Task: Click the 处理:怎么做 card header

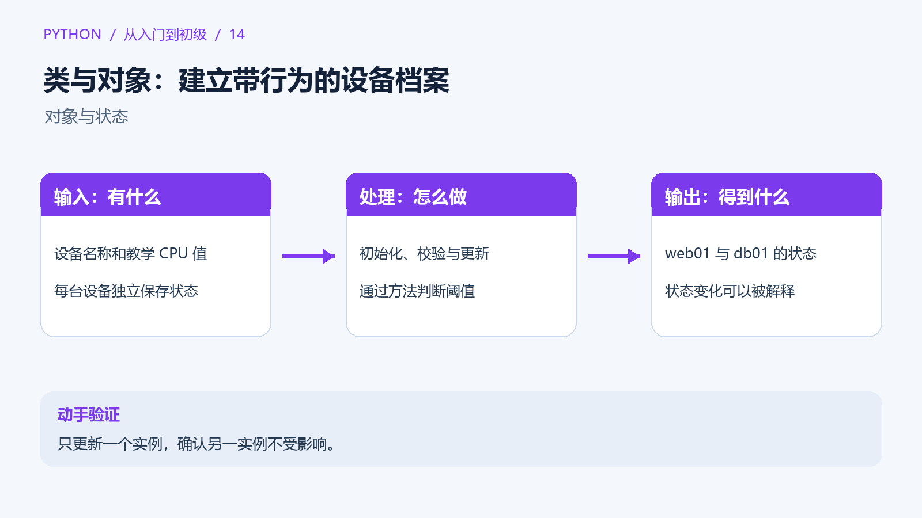Action: coord(461,195)
